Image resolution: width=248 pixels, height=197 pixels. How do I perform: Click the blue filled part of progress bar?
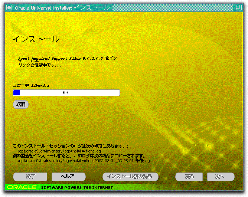[x=16, y=93]
